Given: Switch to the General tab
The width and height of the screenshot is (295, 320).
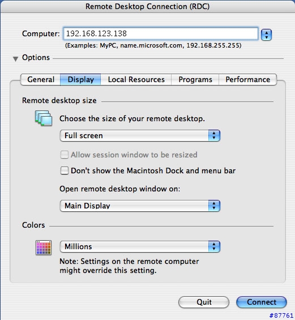Looking at the screenshot, I should (x=41, y=80).
